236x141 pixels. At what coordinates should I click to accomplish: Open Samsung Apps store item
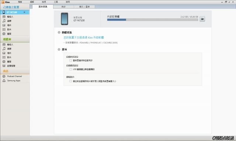[15, 81]
